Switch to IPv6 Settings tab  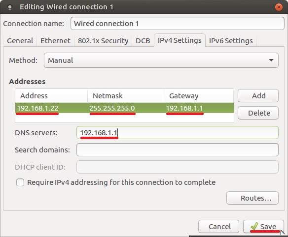(231, 41)
